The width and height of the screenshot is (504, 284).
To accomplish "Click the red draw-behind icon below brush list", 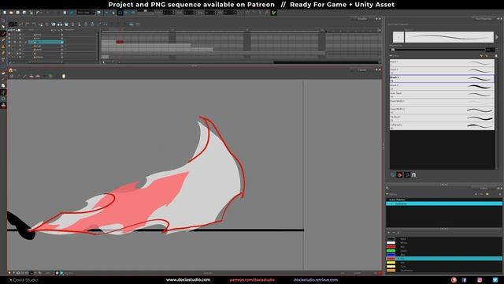I will (x=399, y=175).
